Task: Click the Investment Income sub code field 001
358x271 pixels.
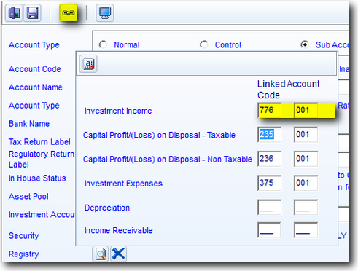Action: [x=306, y=111]
